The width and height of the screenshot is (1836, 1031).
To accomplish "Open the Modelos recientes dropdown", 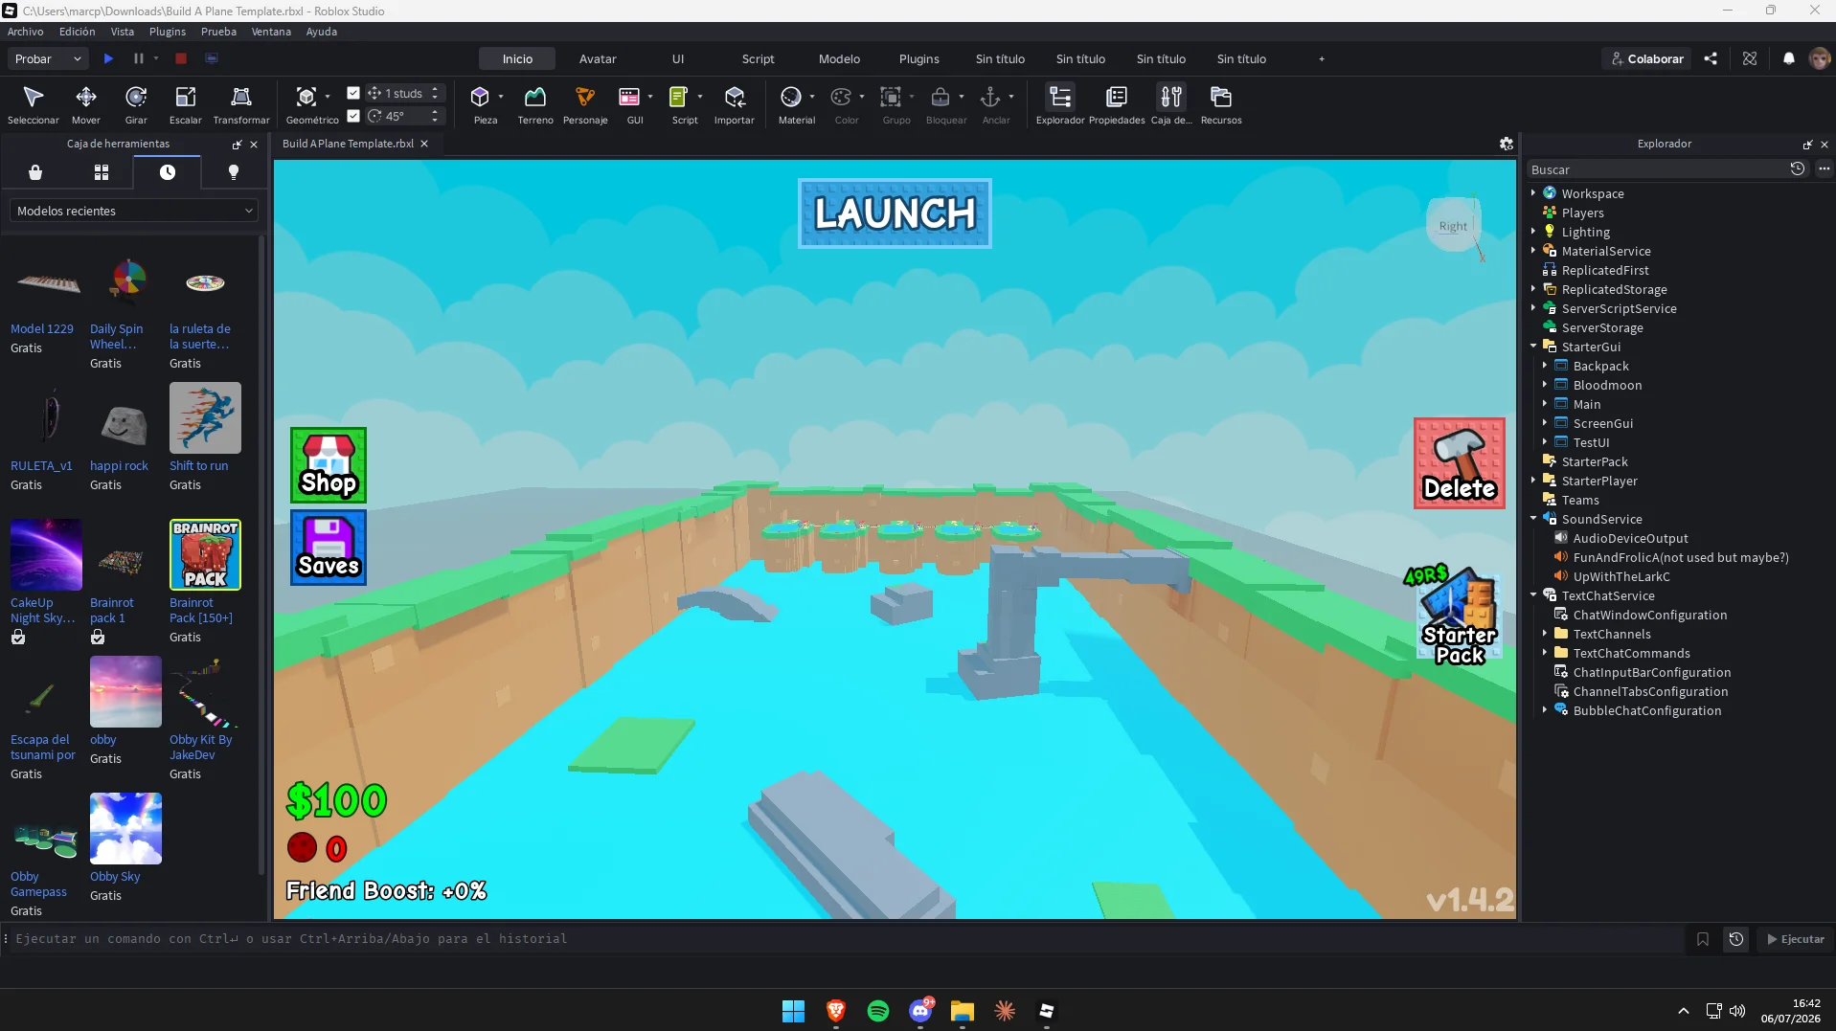I will coord(134,211).
